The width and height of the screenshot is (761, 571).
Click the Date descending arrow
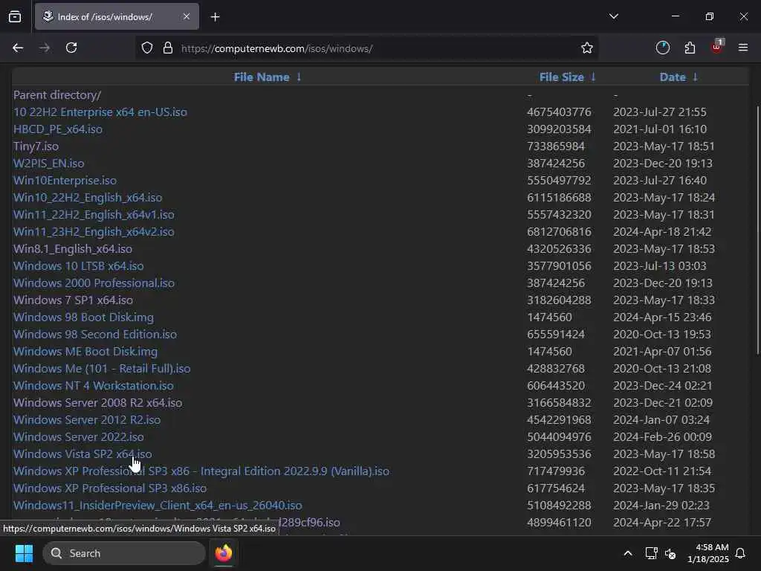click(695, 77)
